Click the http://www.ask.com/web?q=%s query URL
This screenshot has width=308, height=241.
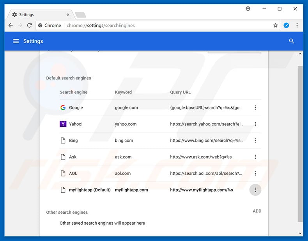201,157
